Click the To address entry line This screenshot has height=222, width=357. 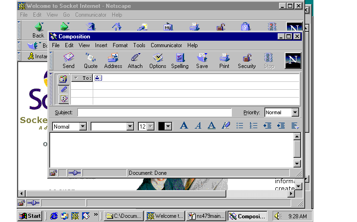[196, 78]
